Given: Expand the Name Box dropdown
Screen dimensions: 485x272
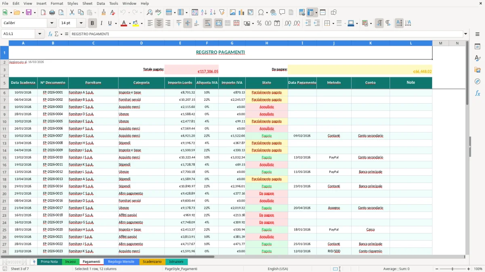Looking at the screenshot, I should [x=40, y=34].
